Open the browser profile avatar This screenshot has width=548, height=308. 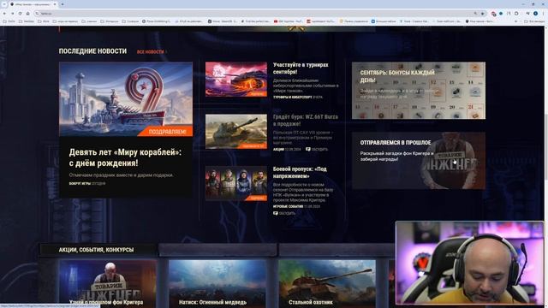point(535,14)
